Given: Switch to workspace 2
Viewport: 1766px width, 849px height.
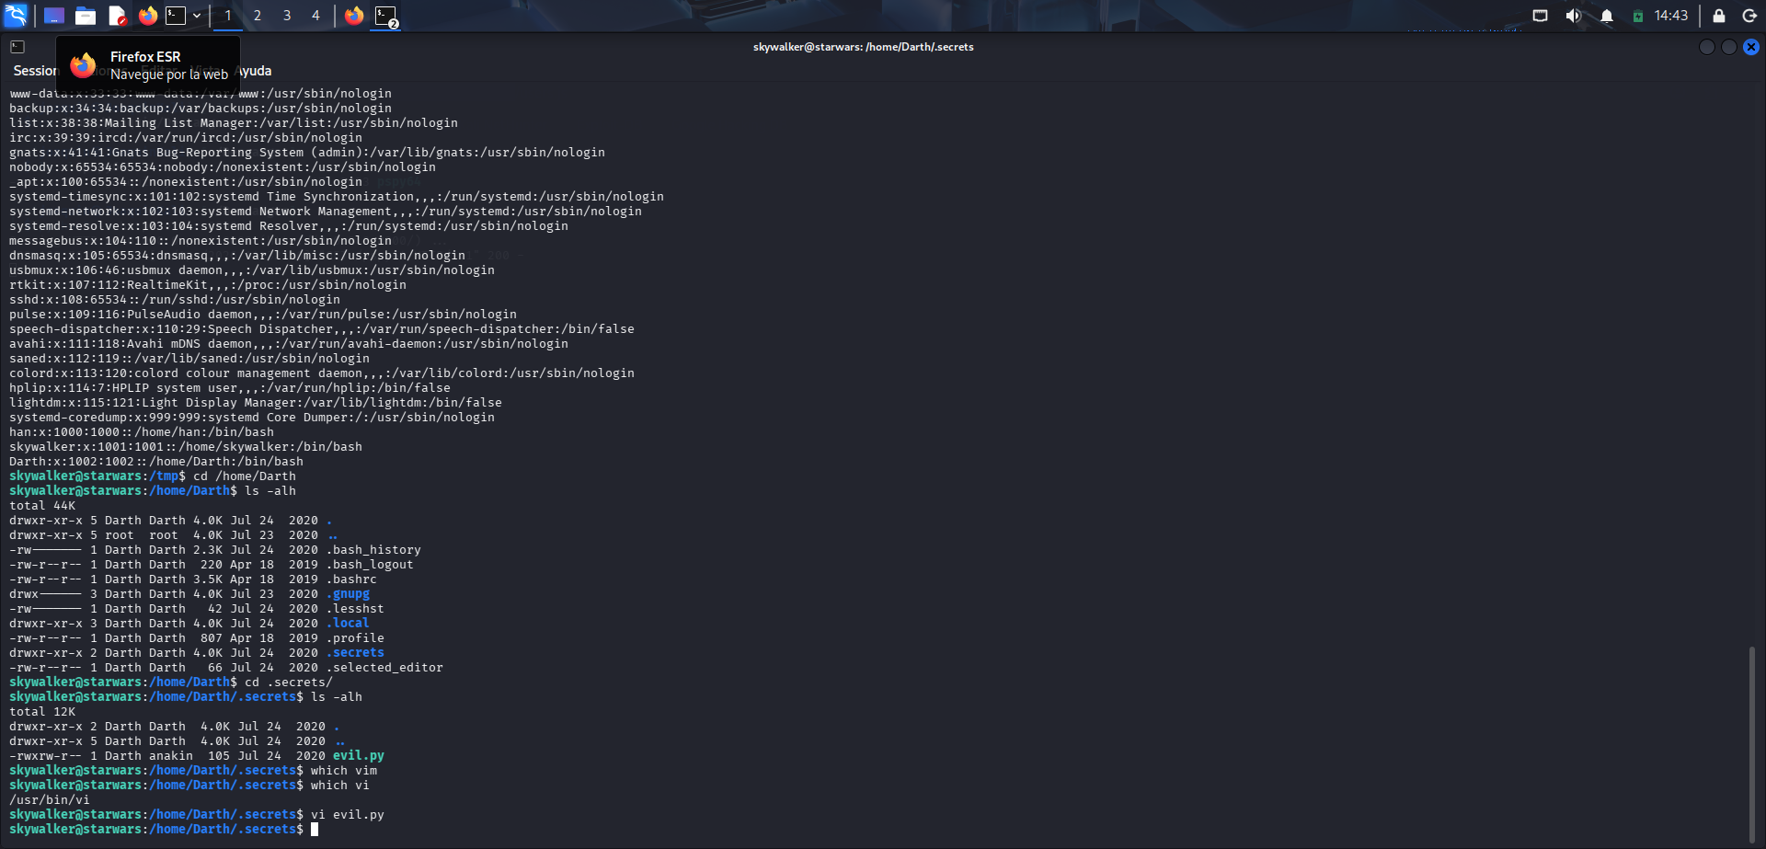Looking at the screenshot, I should 258,16.
